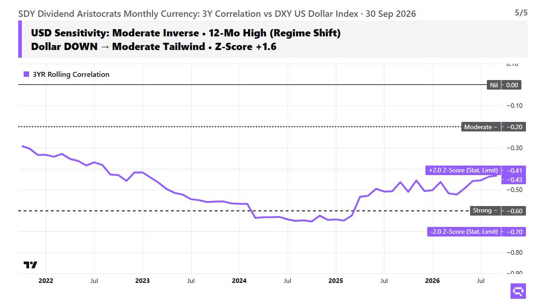Click the USD Sensitivity: Moderate Inverse headline
546x307 pixels.
pyautogui.click(x=186, y=33)
